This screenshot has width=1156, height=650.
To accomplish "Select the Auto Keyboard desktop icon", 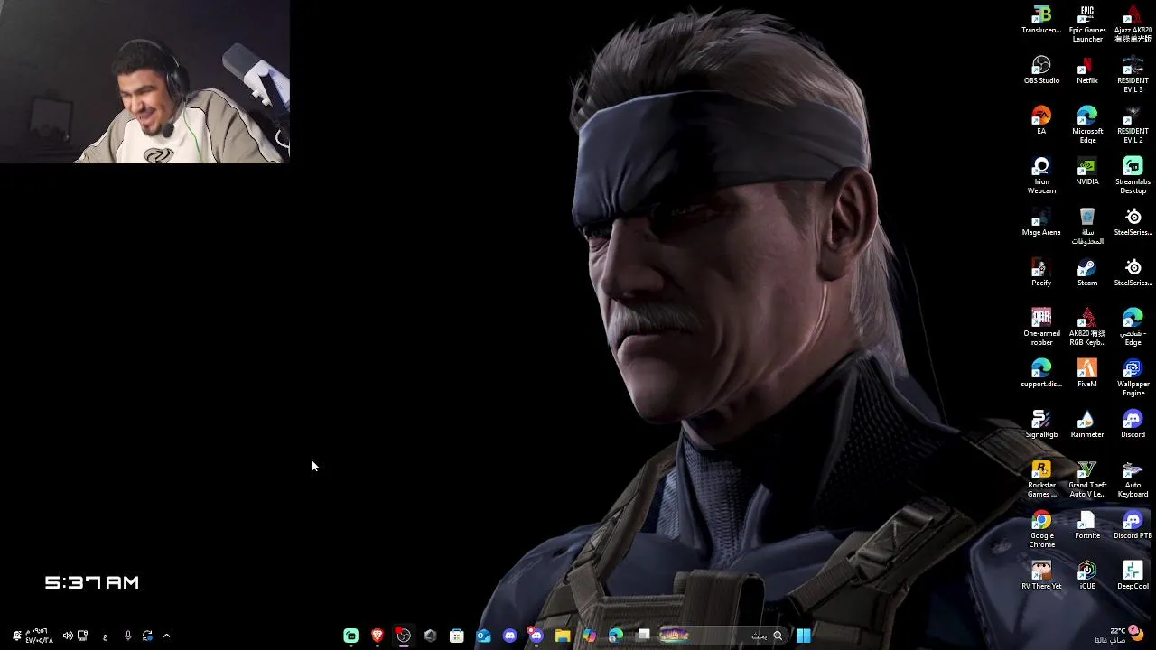I will pos(1133,479).
